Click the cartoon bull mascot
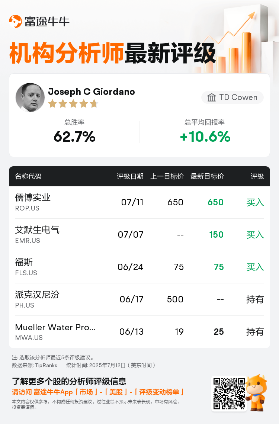The width and height of the screenshot is (279, 424). (256, 393)
